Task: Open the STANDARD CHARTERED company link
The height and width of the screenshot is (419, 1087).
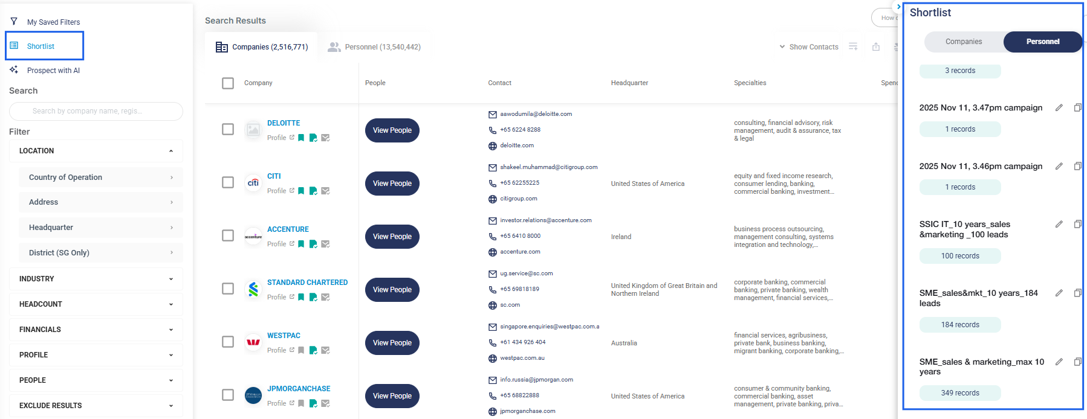Action: (307, 283)
